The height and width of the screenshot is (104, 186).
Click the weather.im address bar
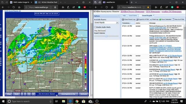pos(132,7)
